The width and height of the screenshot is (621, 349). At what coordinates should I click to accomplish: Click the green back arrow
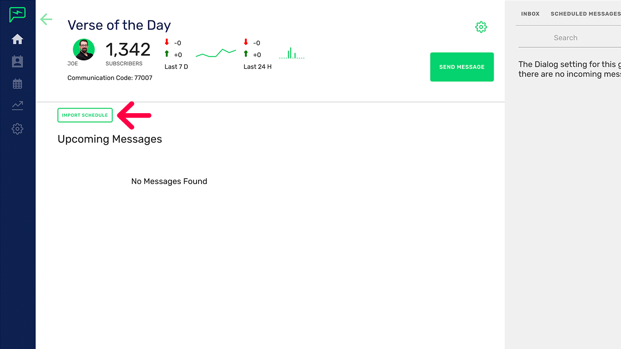pos(46,19)
